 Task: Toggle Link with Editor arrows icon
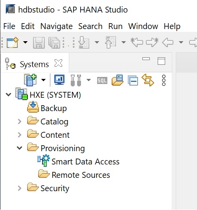(x=148, y=80)
